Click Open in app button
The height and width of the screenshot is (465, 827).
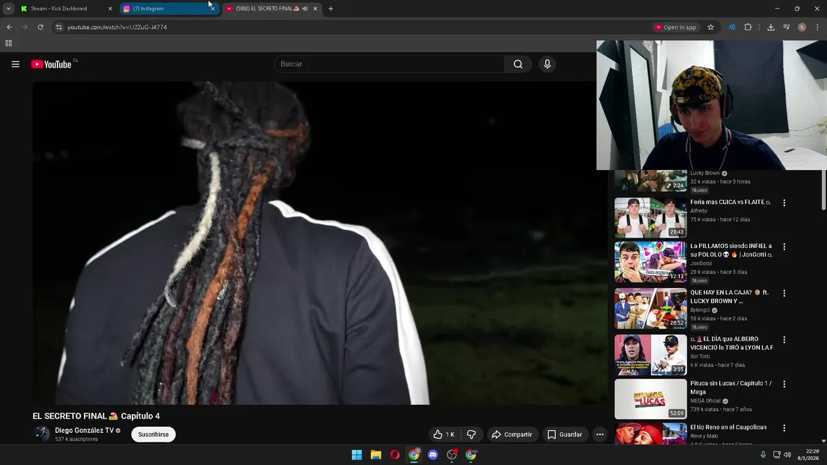(675, 27)
